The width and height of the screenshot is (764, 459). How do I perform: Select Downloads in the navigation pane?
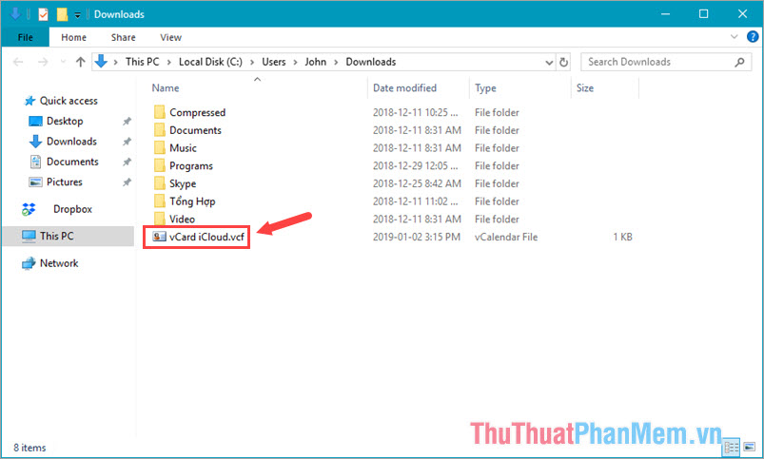[x=71, y=142]
